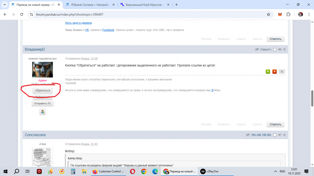Open ВладимирD's avatar picture
This screenshot has width=314, height=176.
pos(42,70)
